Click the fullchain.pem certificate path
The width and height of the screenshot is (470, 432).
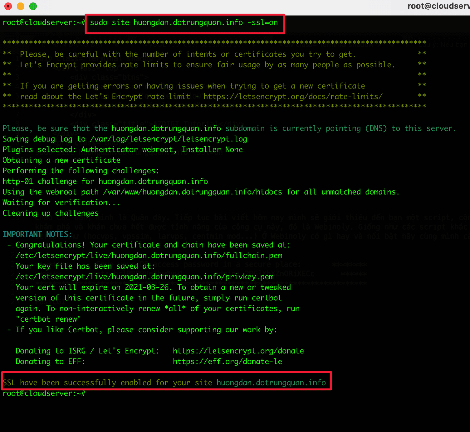click(x=149, y=256)
